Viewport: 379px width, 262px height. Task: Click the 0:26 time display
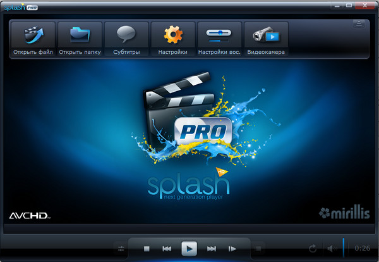click(363, 248)
